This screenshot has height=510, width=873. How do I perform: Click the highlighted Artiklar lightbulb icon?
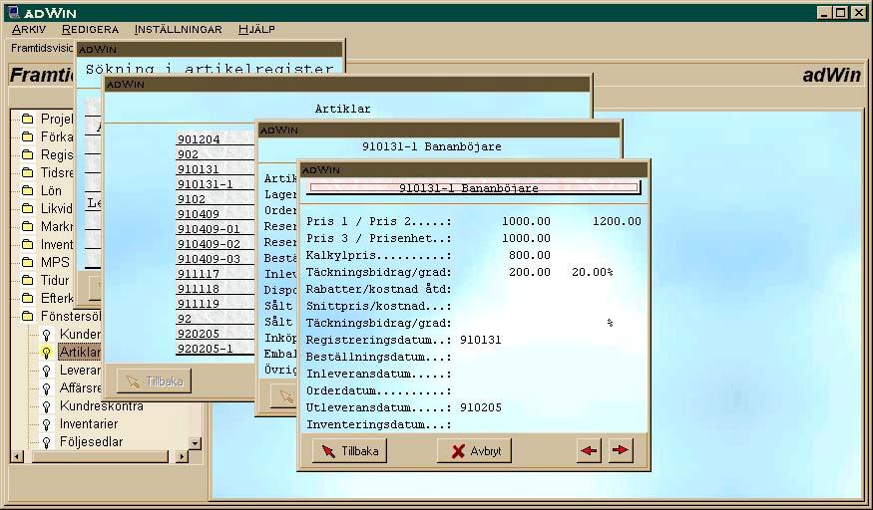coord(47,353)
